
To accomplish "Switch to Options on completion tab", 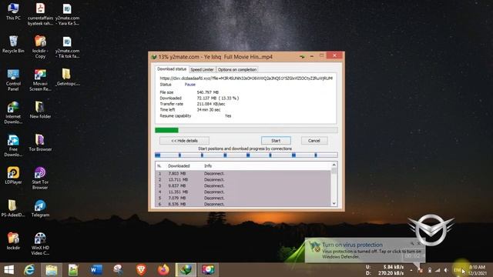I will click(x=237, y=70).
